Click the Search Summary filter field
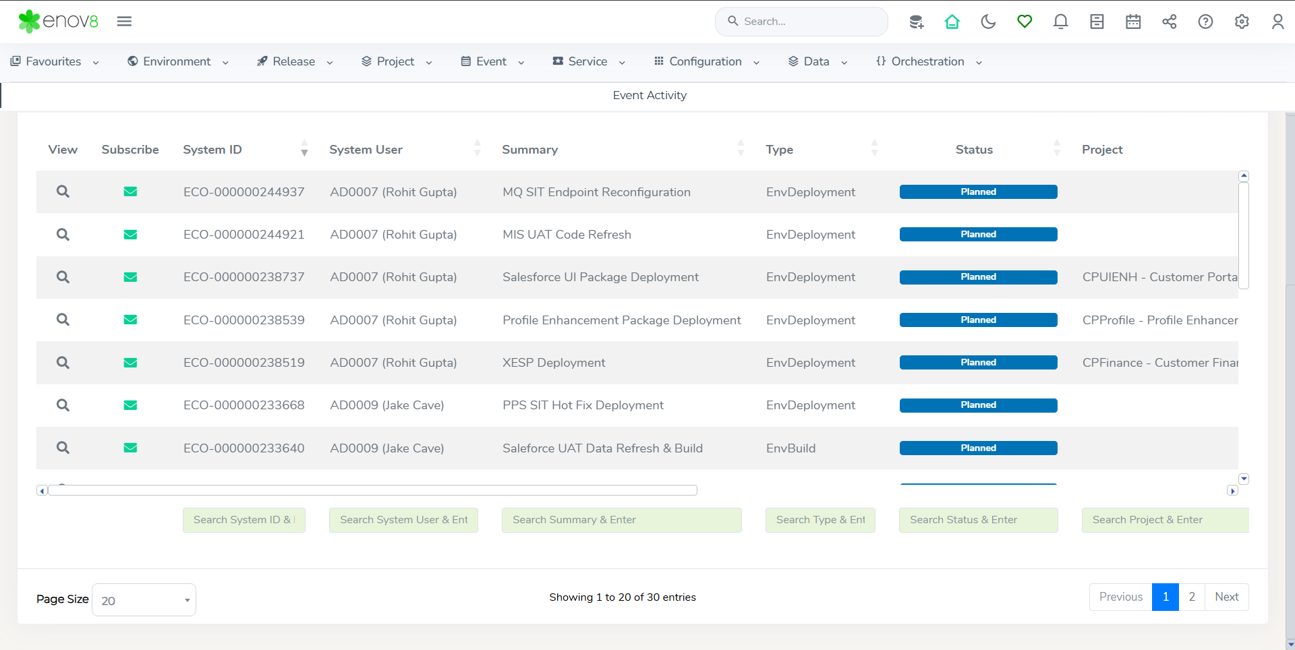The height and width of the screenshot is (650, 1295). click(621, 520)
